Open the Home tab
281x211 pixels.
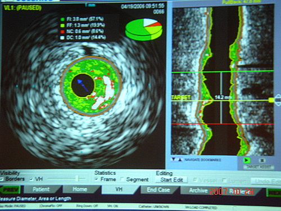pos(80,189)
